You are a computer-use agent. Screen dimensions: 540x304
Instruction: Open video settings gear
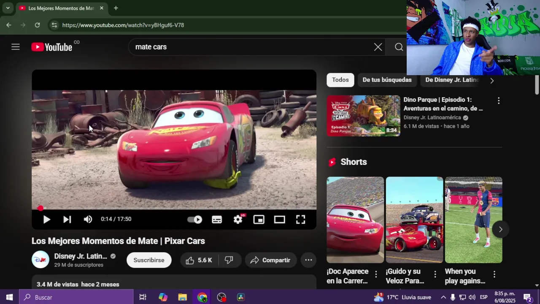click(238, 219)
